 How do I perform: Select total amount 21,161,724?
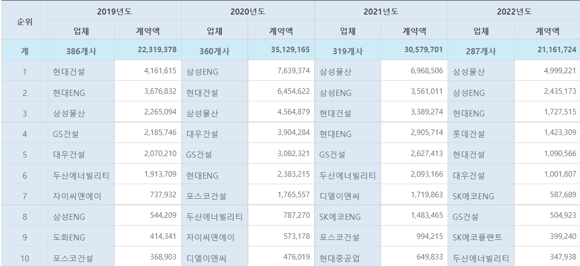tap(547, 50)
